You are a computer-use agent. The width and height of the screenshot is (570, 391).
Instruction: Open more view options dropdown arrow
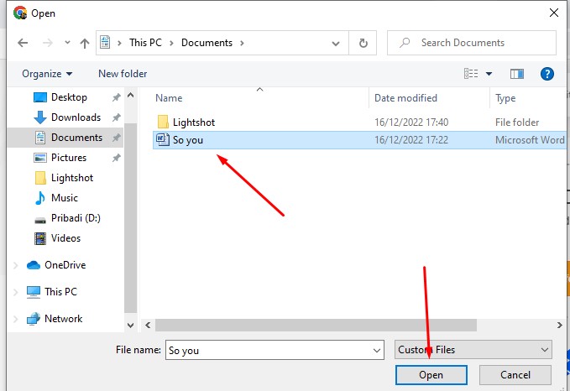[489, 74]
